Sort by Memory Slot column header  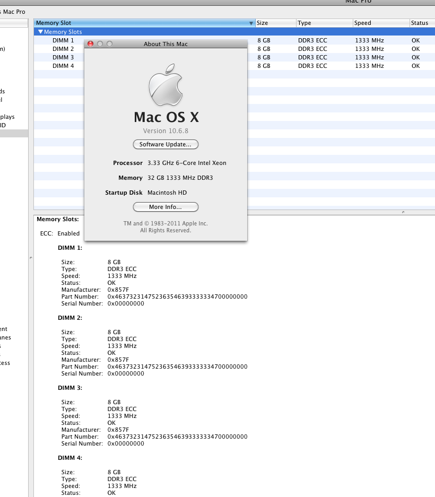tap(144, 23)
